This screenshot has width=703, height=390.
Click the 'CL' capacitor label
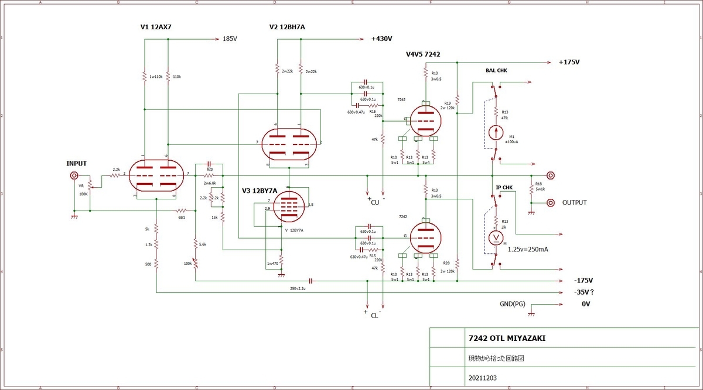[x=374, y=316]
